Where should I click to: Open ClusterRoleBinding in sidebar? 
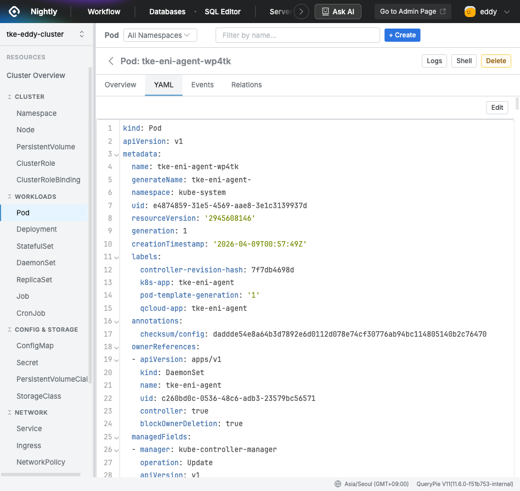point(48,180)
